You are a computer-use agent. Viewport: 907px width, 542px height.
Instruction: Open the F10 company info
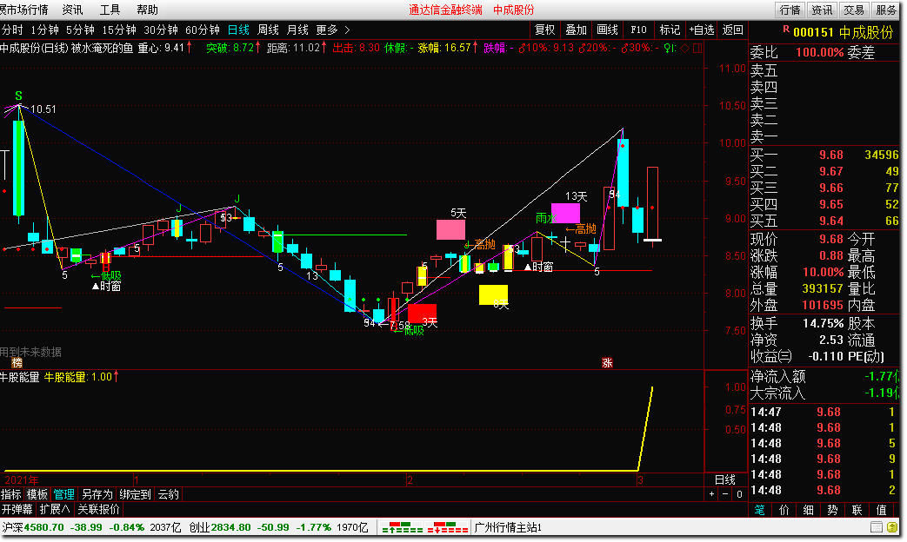638,30
